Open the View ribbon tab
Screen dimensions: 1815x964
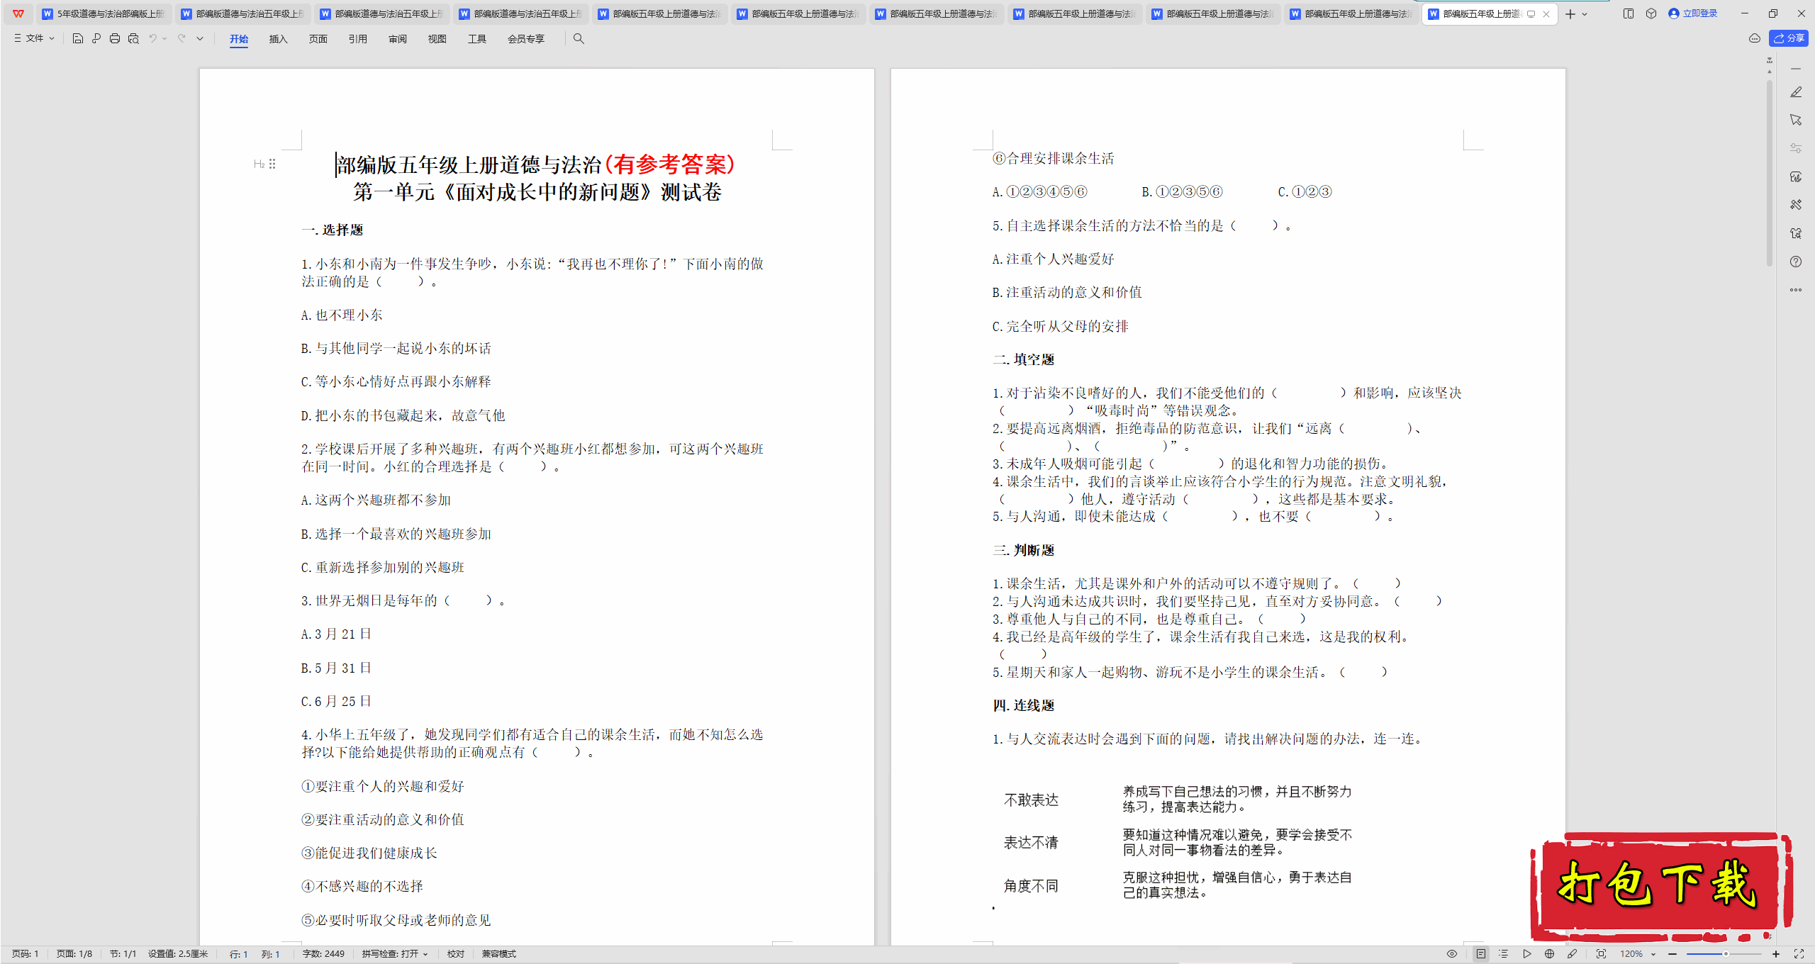click(437, 39)
